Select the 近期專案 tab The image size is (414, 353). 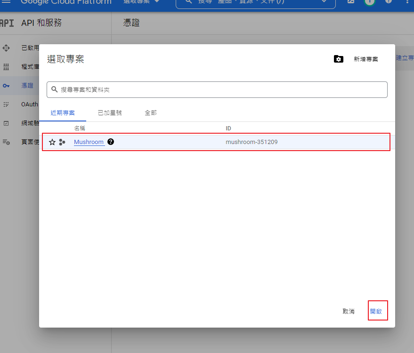pyautogui.click(x=63, y=113)
